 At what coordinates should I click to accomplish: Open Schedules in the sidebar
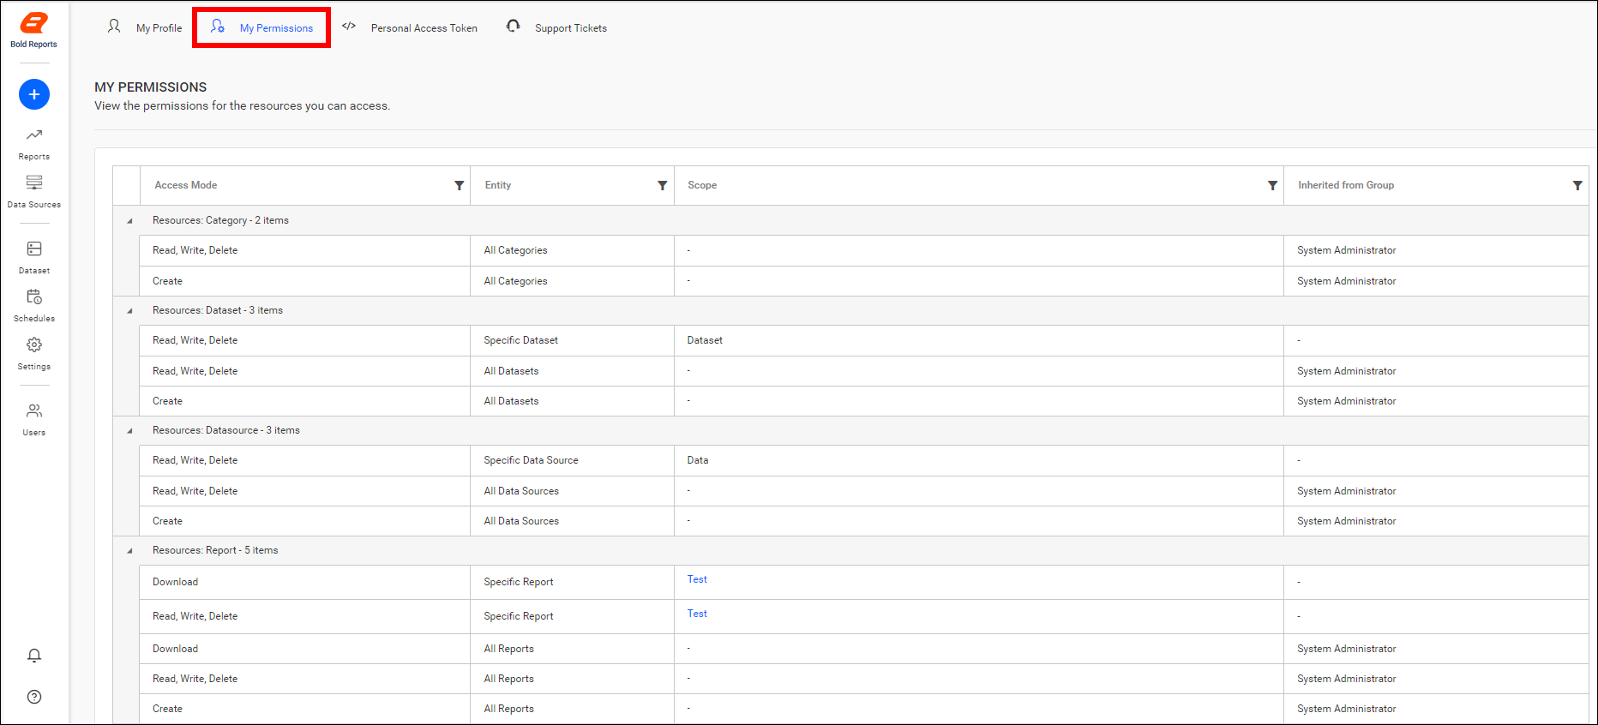pos(34,306)
